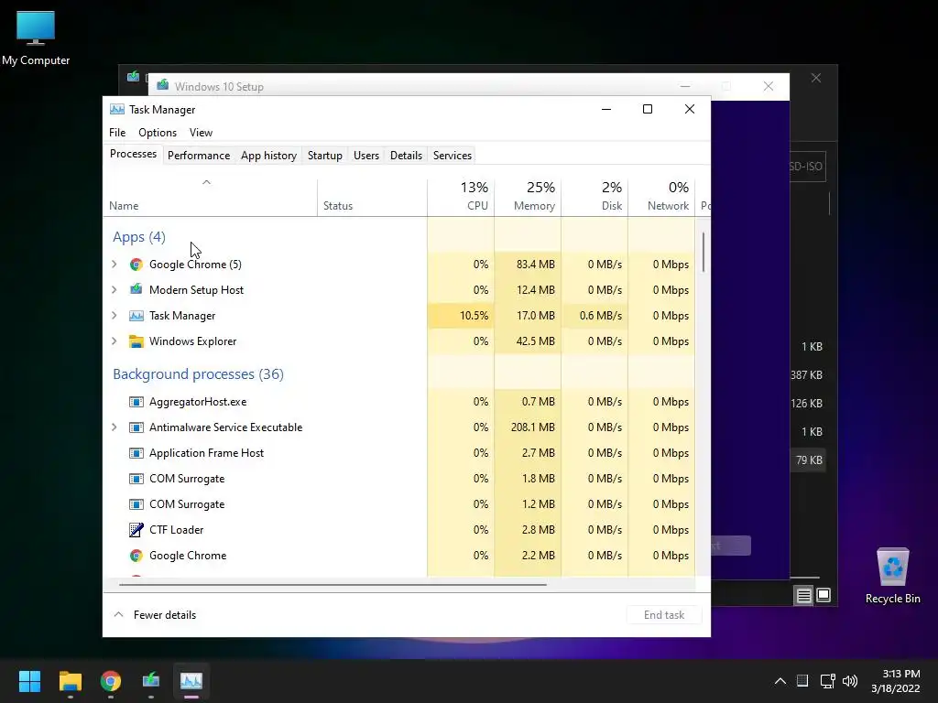Open the volume speaker tray icon

point(849,681)
